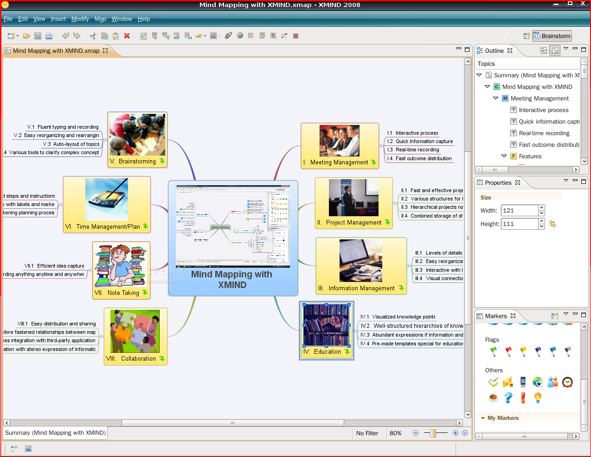This screenshot has height=457, width=591.
Task: Click the No Filter status button
Action: click(x=367, y=433)
